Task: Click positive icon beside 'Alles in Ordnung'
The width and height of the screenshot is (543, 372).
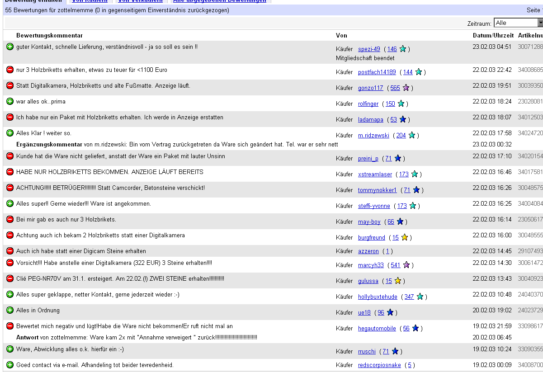Action: click(10, 310)
